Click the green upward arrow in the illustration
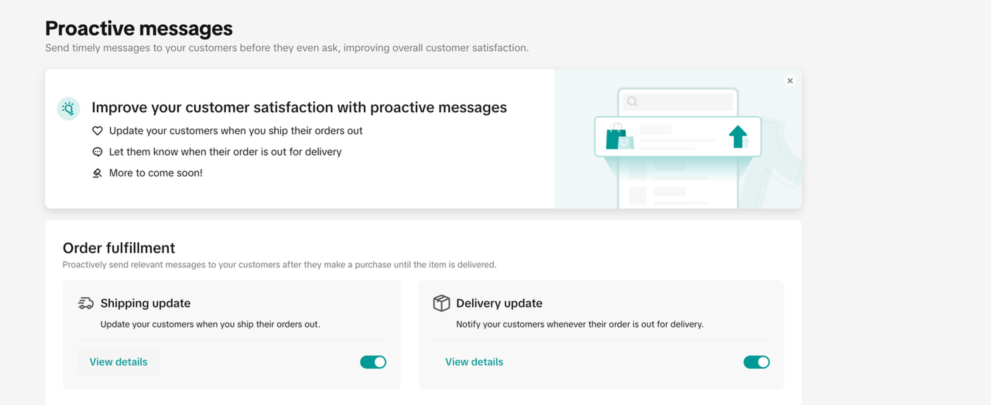 point(738,136)
